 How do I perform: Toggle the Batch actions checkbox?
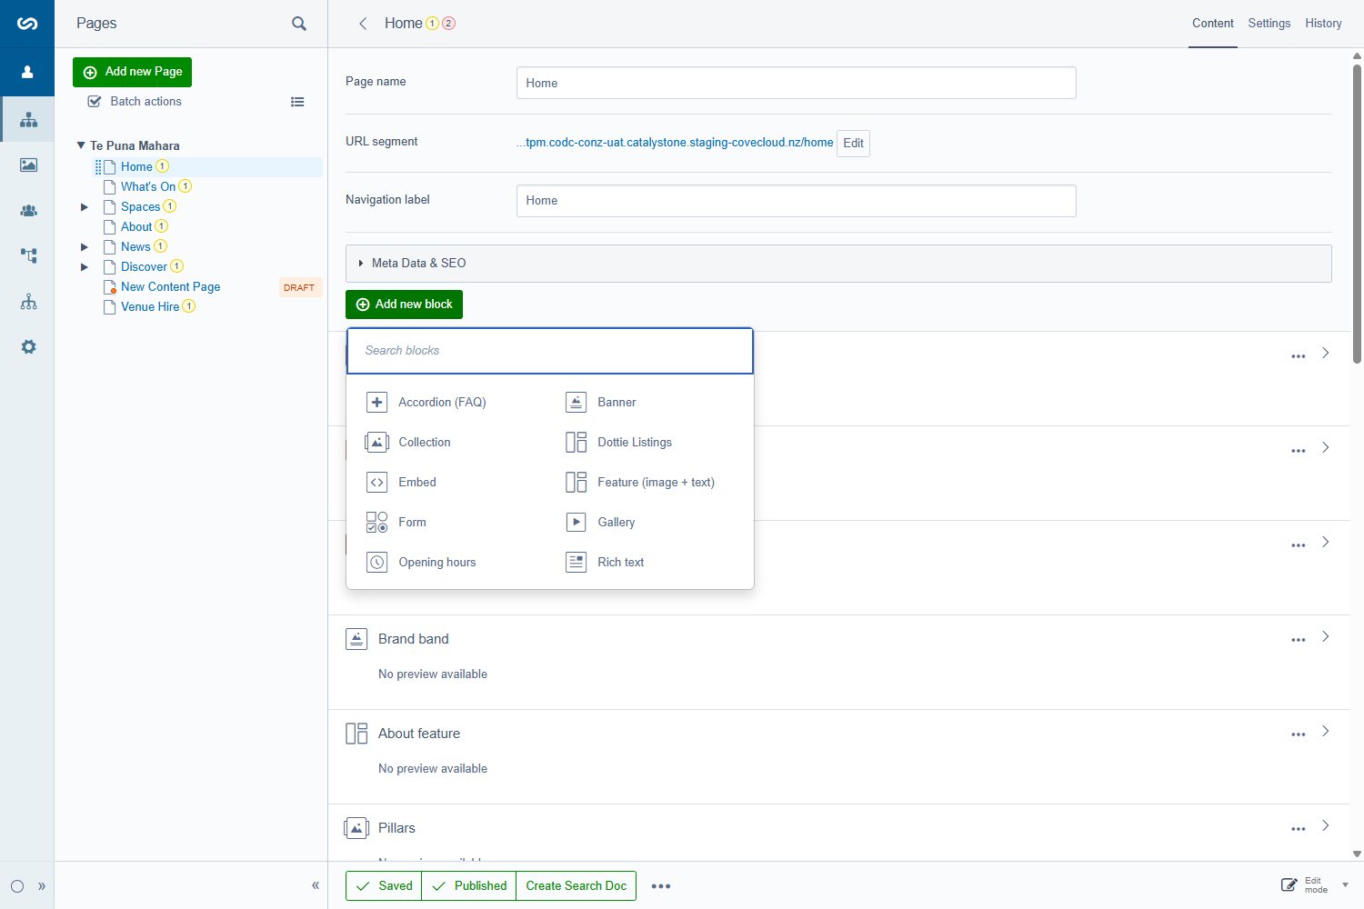(x=94, y=101)
